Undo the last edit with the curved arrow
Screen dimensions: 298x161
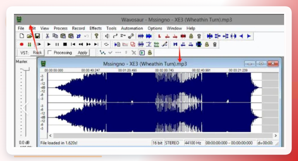tap(86, 36)
